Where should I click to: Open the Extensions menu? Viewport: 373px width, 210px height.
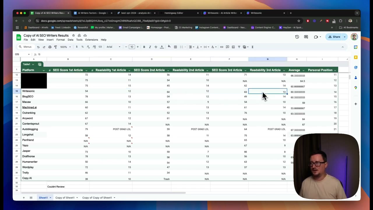[x=92, y=40]
